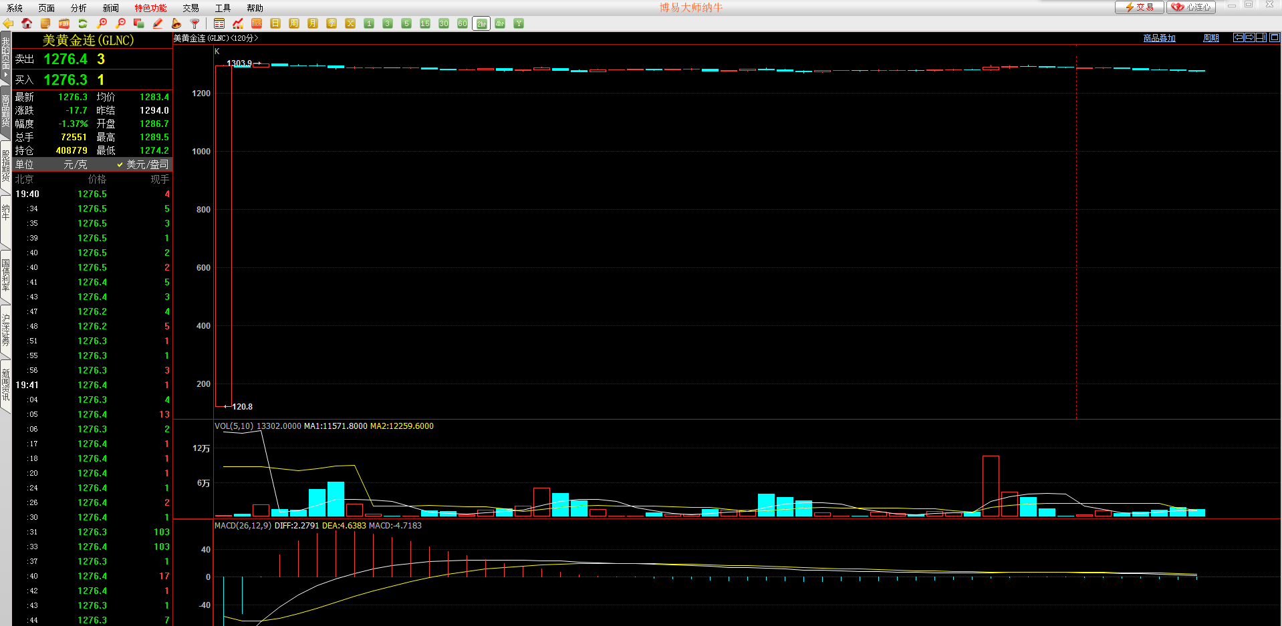Open the Tick chart view
Screen dimensions: 1282x626
pos(257,23)
